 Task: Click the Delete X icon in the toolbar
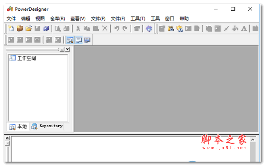(105, 28)
